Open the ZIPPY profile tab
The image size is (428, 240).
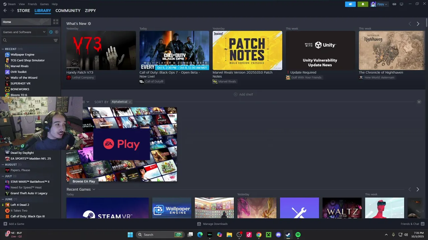[x=90, y=11]
